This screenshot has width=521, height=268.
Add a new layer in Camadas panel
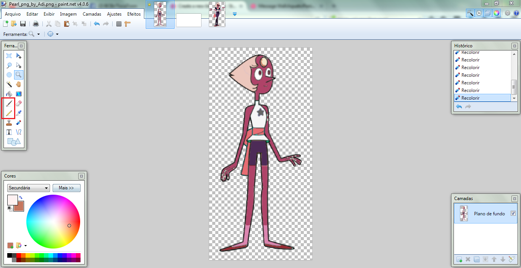[x=459, y=260]
